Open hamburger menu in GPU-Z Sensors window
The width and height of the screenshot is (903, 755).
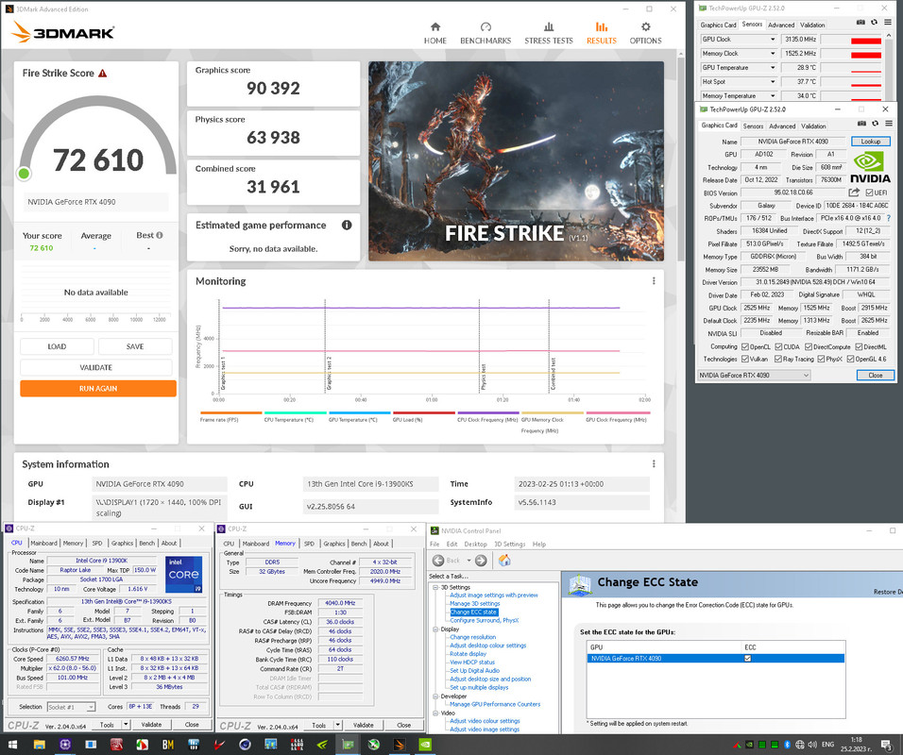[888, 22]
